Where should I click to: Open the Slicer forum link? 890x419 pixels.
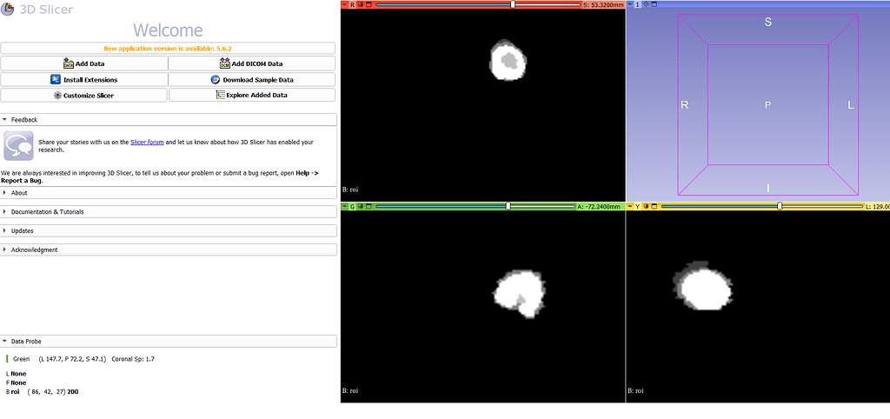[147, 142]
